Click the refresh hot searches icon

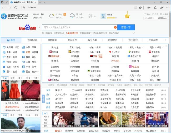pyautogui.click(x=43, y=33)
